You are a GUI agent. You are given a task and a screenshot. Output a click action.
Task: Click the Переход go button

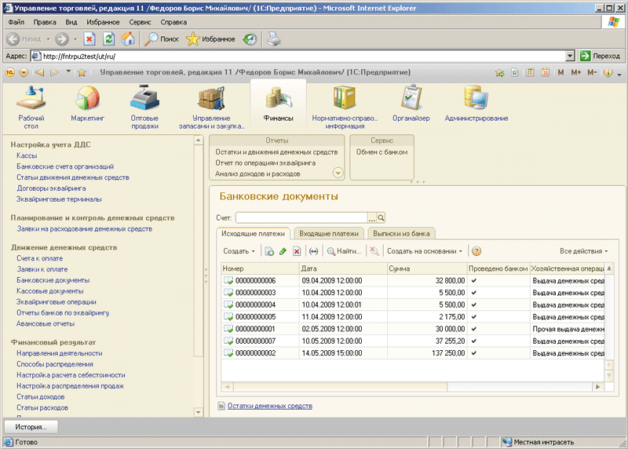[x=600, y=56]
